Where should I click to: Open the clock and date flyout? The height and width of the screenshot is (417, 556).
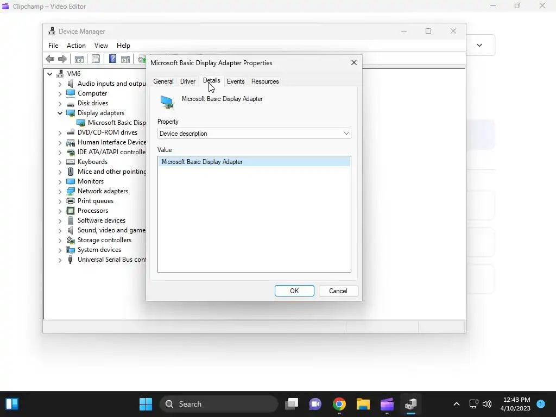(x=516, y=404)
